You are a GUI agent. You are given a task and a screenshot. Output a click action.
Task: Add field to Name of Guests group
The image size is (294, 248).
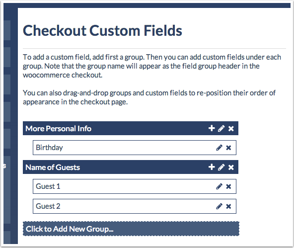pos(212,167)
